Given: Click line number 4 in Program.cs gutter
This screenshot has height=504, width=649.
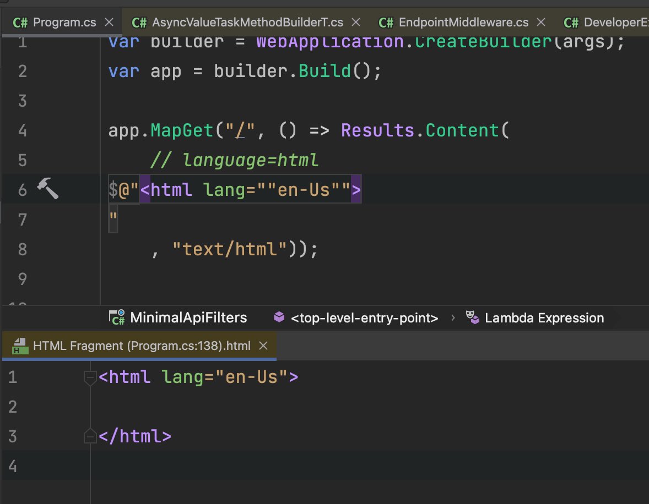Looking at the screenshot, I should pos(23,131).
